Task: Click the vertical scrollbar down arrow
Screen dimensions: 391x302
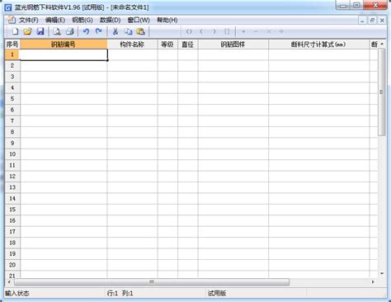Action: click(382, 273)
